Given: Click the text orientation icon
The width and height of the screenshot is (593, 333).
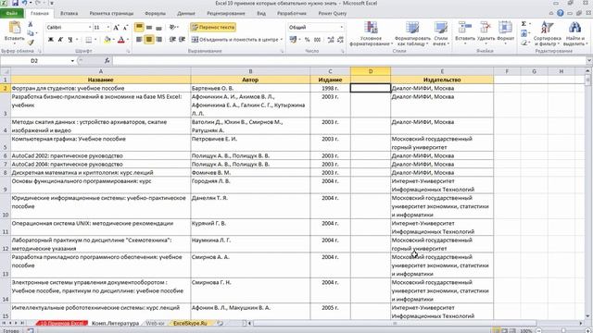Looking at the screenshot, I should (x=173, y=27).
